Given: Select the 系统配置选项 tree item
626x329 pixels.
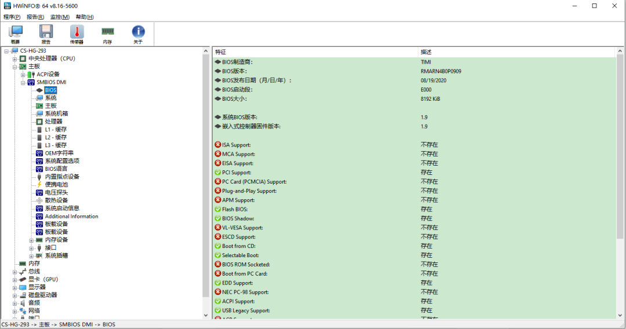Looking at the screenshot, I should coord(62,160).
